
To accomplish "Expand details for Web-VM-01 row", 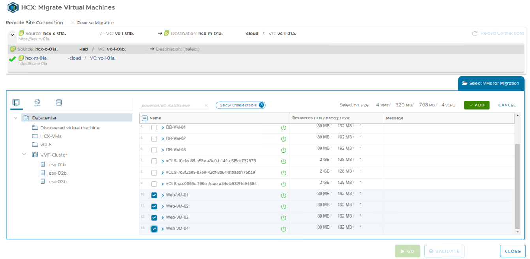I will (x=162, y=195).
